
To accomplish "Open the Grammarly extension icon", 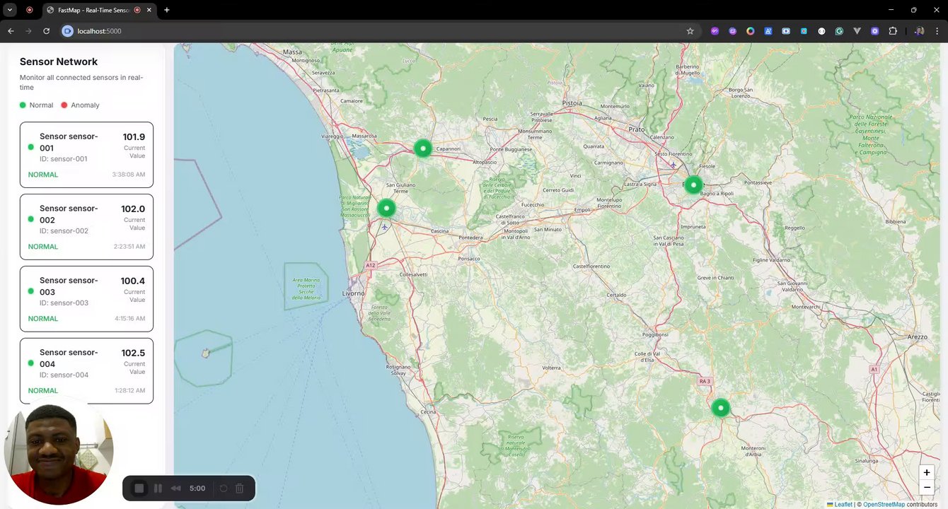I will (x=839, y=31).
